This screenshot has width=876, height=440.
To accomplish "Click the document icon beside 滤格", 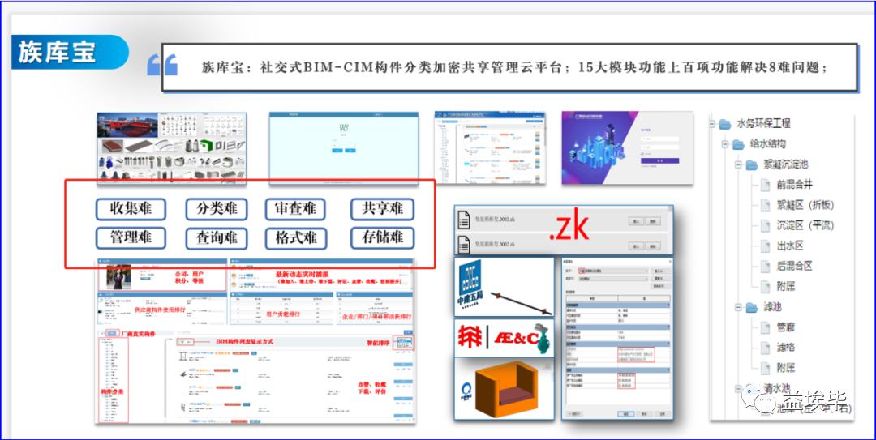I will (x=766, y=348).
